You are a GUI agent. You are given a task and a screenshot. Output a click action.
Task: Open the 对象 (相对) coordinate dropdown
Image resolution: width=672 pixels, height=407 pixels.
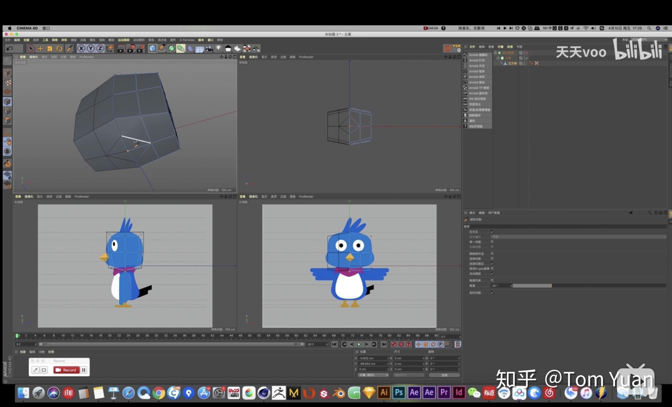pyautogui.click(x=373, y=375)
